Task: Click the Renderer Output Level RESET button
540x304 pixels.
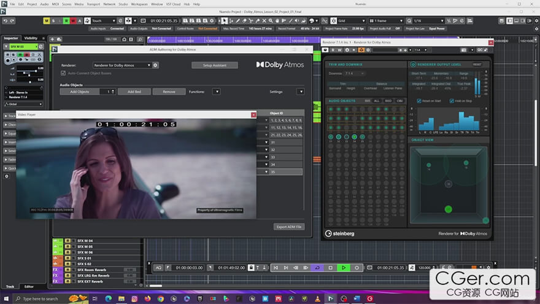Action: click(x=477, y=64)
